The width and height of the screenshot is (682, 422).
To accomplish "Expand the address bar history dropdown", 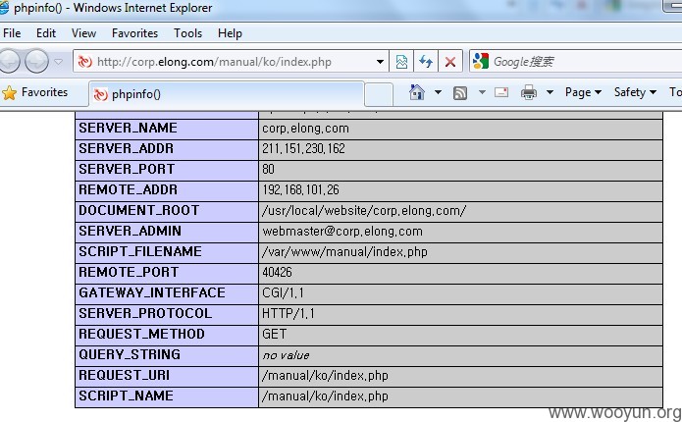I will point(380,62).
